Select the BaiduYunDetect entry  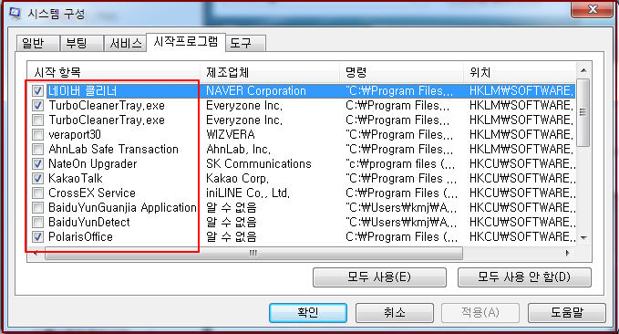pyautogui.click(x=89, y=223)
